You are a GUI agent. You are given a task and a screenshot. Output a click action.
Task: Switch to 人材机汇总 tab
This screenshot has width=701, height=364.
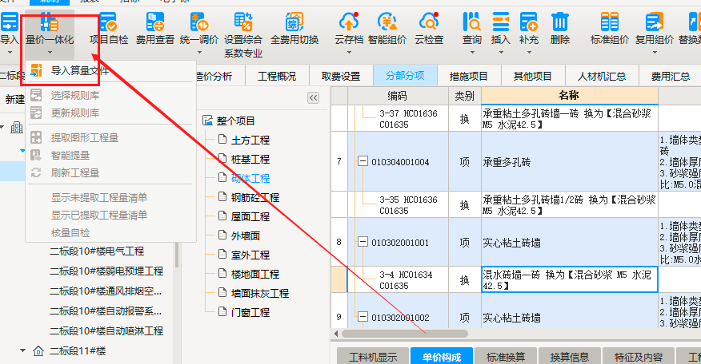click(602, 77)
